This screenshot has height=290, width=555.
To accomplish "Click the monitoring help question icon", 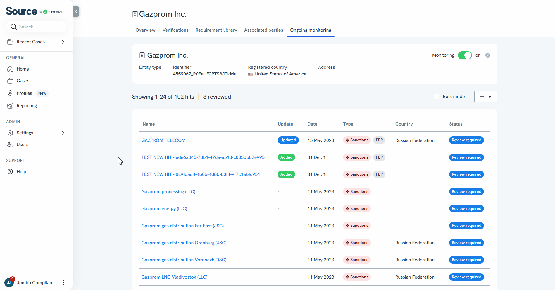I will 488,55.
